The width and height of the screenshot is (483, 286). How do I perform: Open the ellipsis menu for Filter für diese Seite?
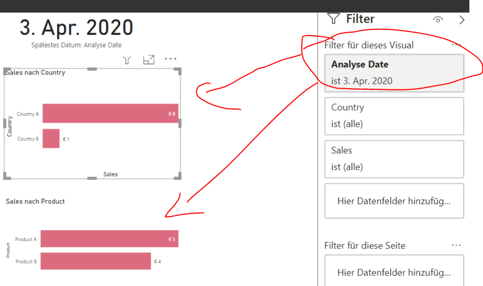coord(456,245)
